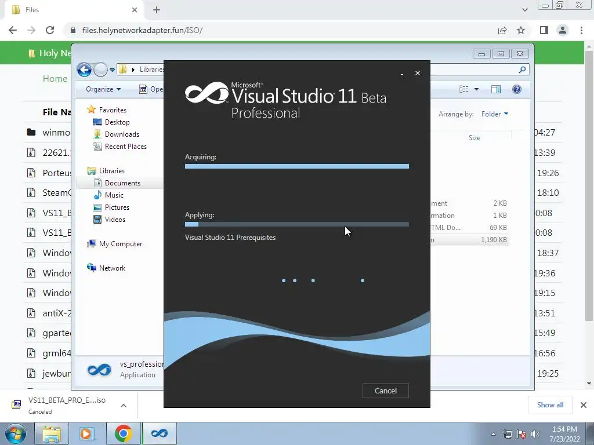Open the grml64 file link
The width and height of the screenshot is (594, 445).
pos(56,353)
